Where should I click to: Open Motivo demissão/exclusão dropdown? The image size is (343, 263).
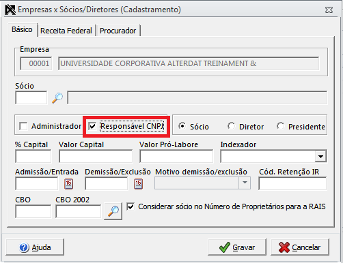[245, 183]
